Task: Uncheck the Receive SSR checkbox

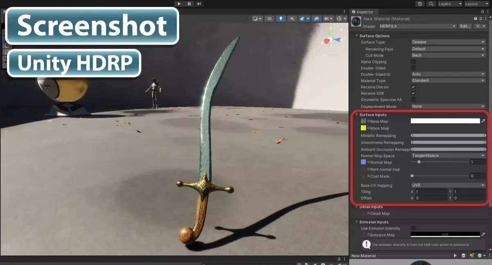Action: [413, 93]
